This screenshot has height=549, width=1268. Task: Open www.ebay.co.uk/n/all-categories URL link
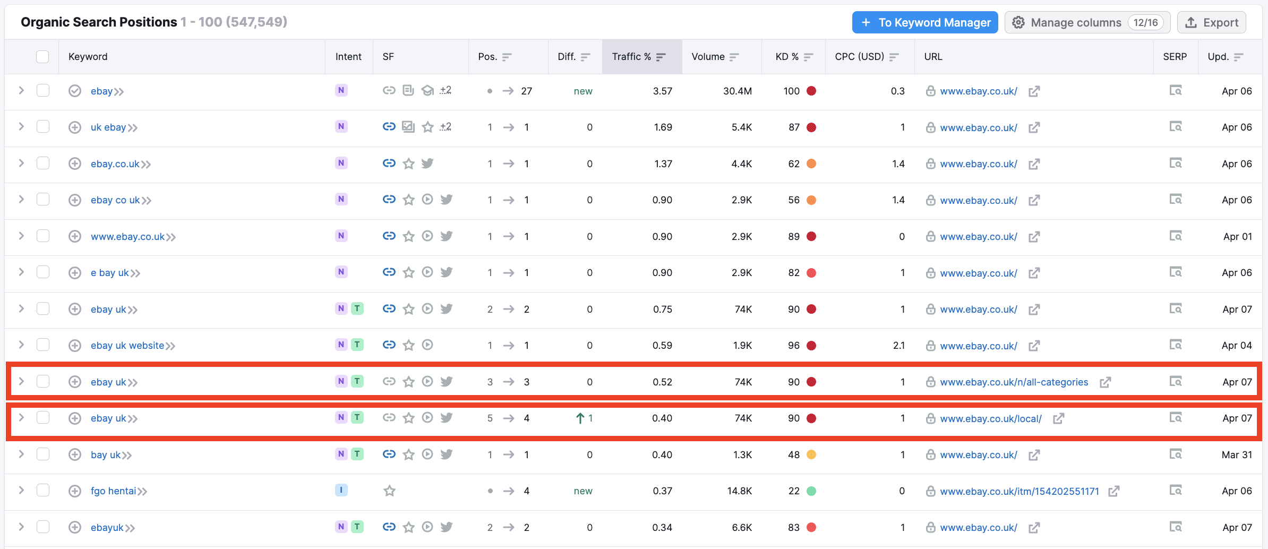click(x=1014, y=382)
